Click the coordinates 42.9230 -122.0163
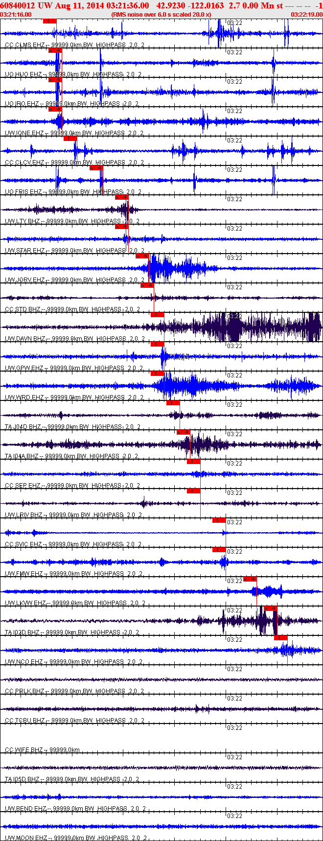The image size is (323, 841). pos(190,5)
